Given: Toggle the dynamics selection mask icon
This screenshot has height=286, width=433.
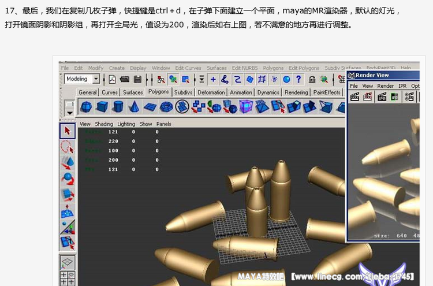Looking at the screenshot, I should click(x=274, y=80).
